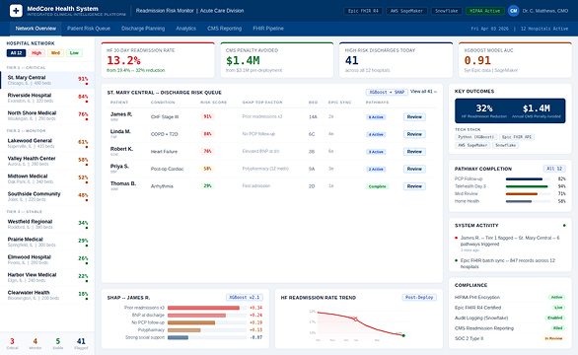Open Epic FHIR batch sync activity entry
This screenshot has width=578, height=355.
(x=510, y=263)
